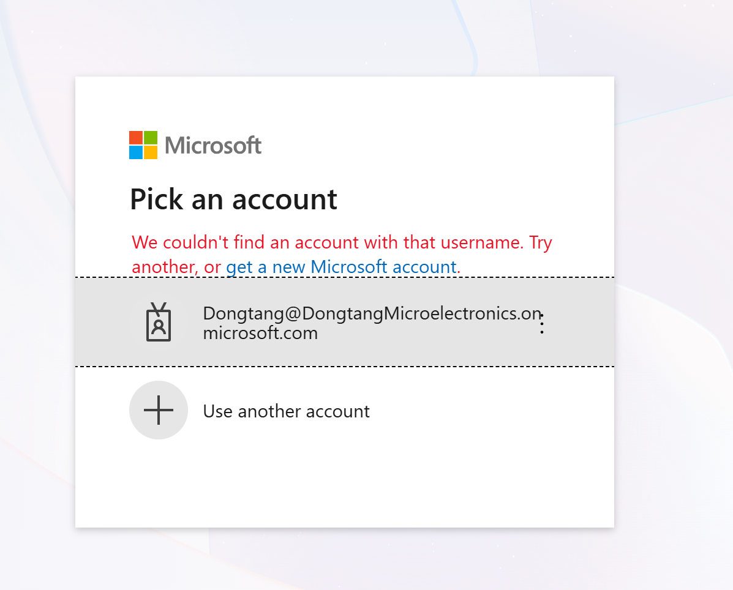Click the yellow square in Microsoft logo
Viewport: 733px width, 590px height.
(151, 152)
